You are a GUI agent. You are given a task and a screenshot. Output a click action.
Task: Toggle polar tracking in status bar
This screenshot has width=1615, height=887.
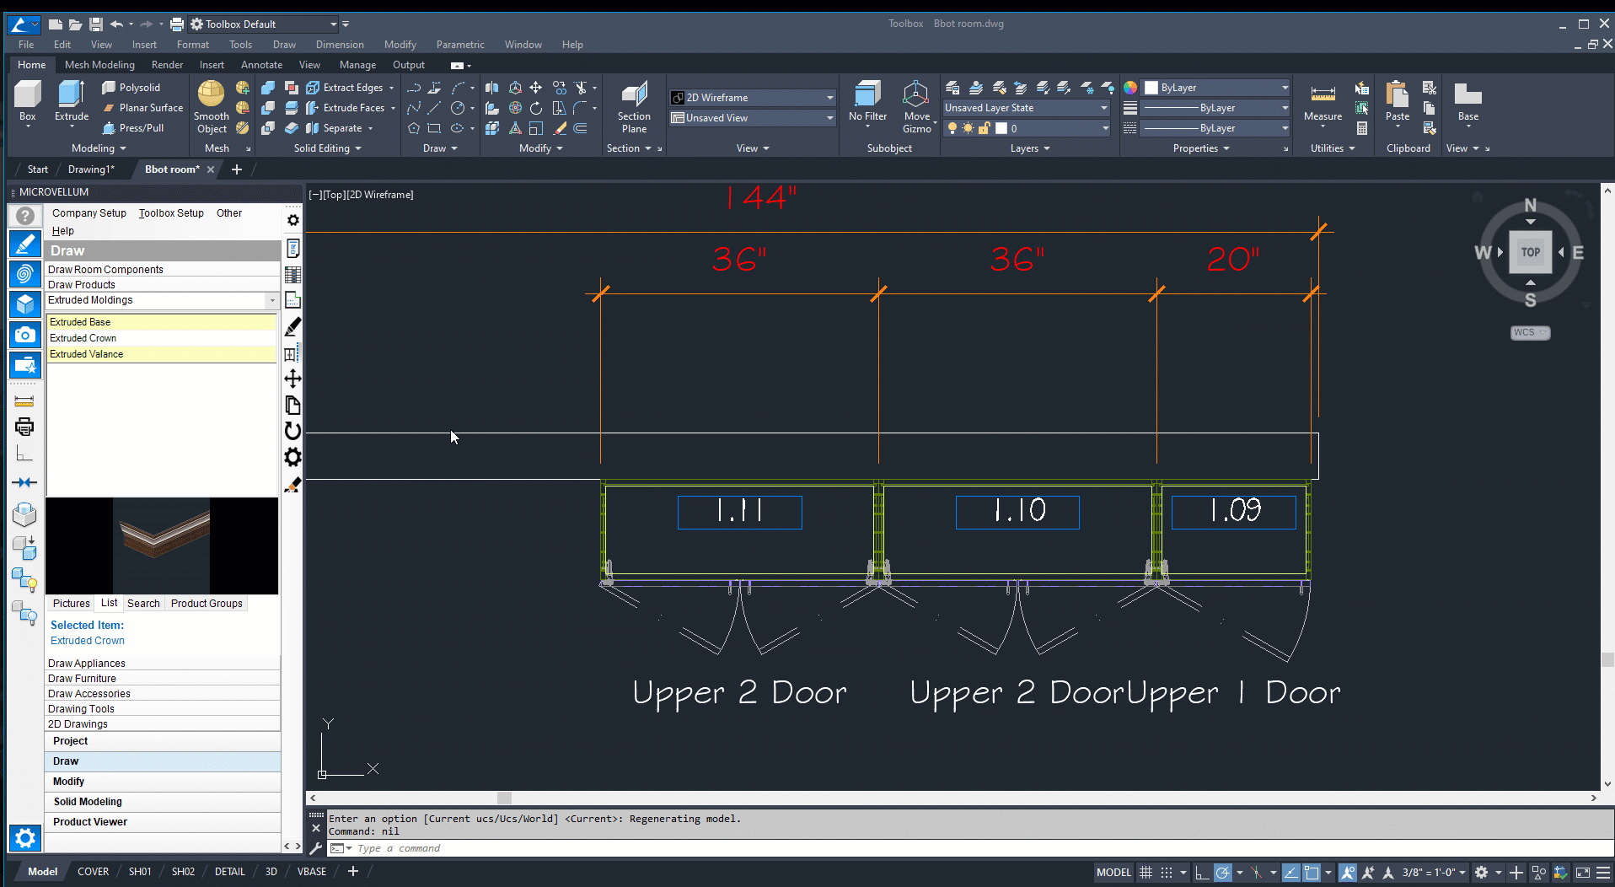tap(1222, 873)
